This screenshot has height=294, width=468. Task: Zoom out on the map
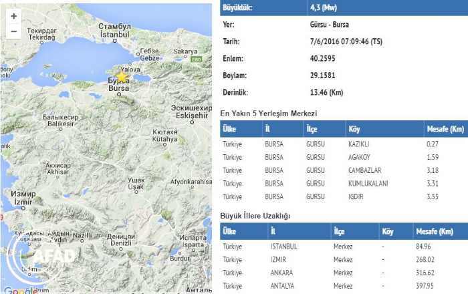click(13, 31)
